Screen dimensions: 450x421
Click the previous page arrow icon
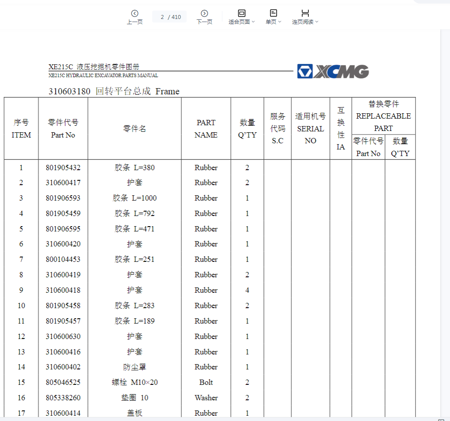click(135, 13)
